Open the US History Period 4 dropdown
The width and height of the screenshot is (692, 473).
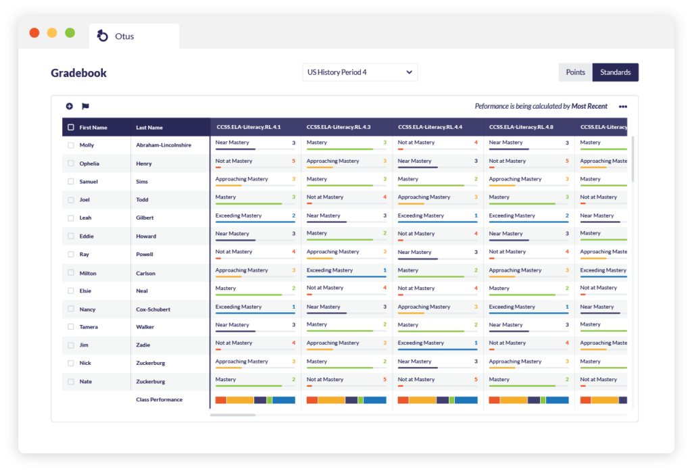pos(360,72)
